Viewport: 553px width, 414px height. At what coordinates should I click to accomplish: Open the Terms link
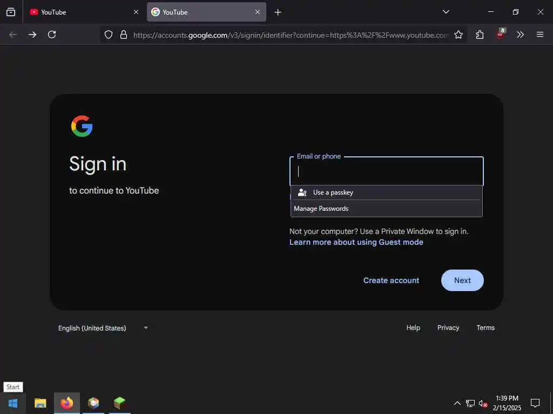485,328
